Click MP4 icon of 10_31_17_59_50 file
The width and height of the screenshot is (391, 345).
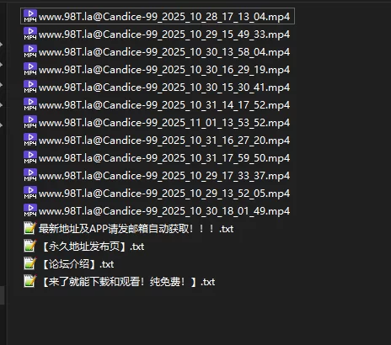pyautogui.click(x=30, y=157)
